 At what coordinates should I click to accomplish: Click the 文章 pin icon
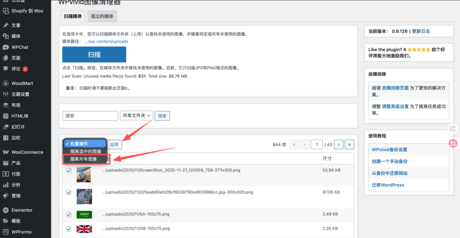(x=5, y=25)
